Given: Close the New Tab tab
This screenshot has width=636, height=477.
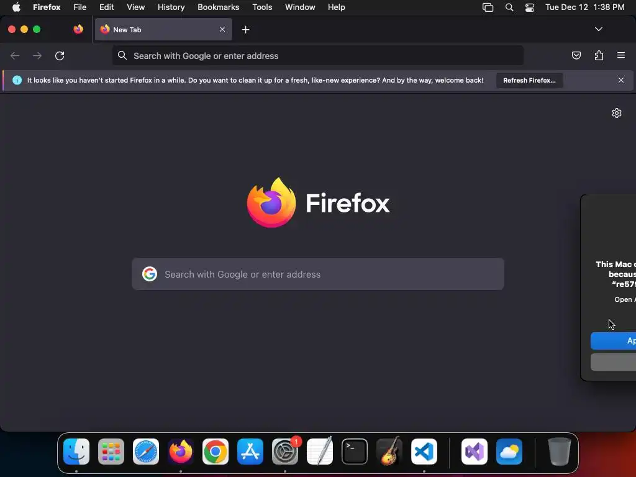Looking at the screenshot, I should [222, 29].
